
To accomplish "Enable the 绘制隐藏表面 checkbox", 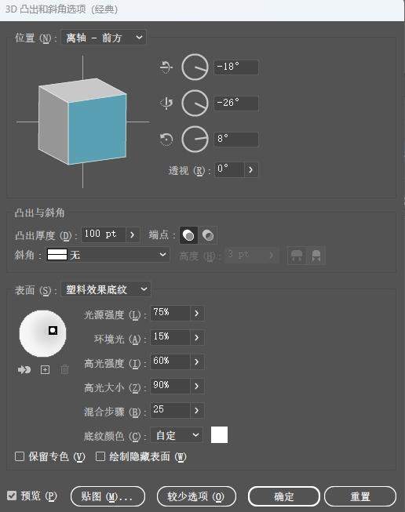I will click(100, 456).
